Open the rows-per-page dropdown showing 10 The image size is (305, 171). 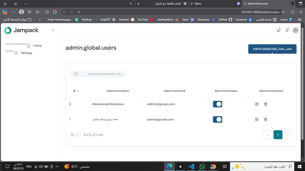(x=75, y=135)
